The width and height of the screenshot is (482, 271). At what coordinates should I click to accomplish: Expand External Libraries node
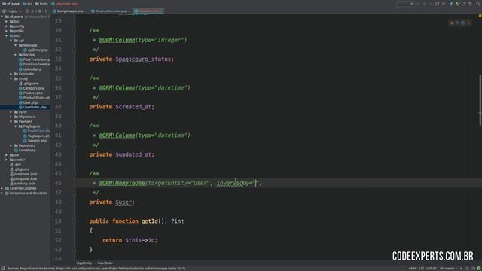click(x=2, y=188)
